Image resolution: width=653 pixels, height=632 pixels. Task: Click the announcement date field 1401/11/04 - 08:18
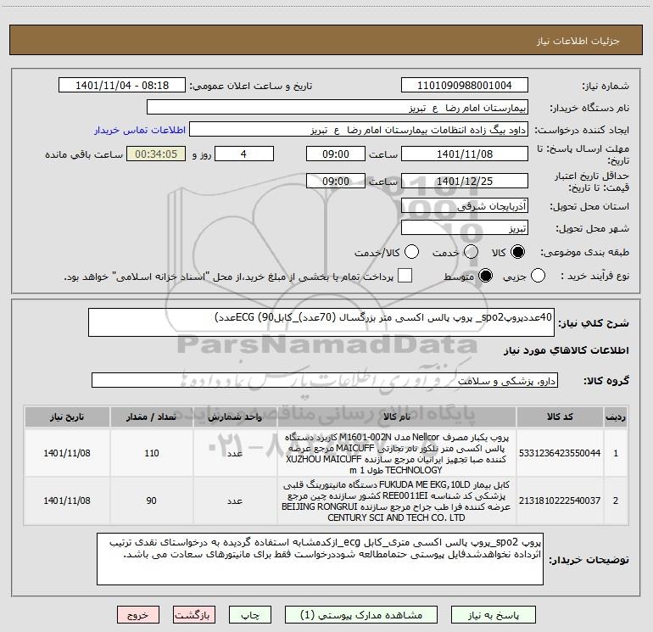[122, 85]
